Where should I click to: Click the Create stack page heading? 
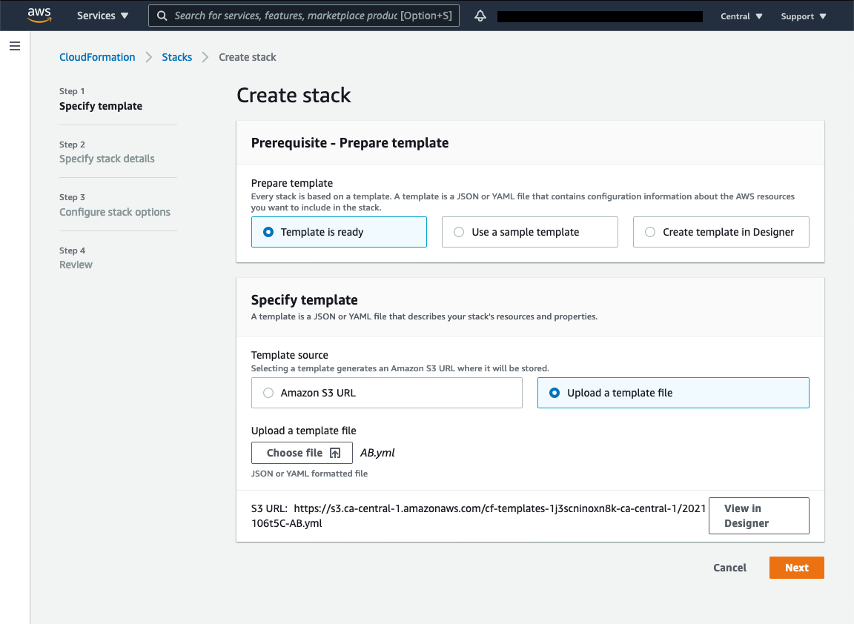pos(294,96)
